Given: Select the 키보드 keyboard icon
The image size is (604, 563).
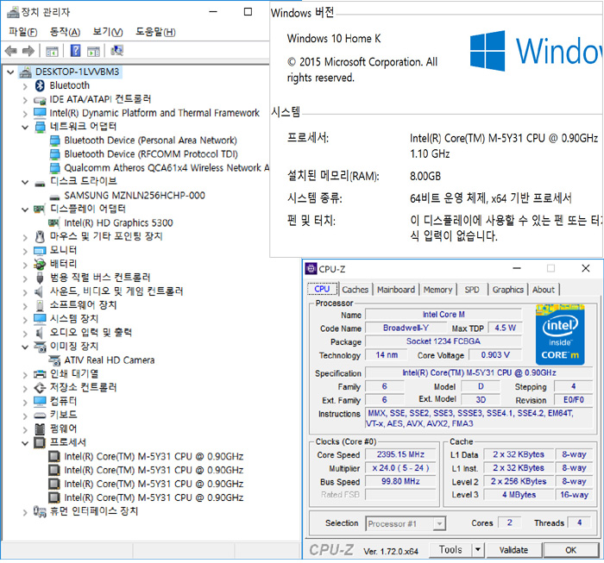Looking at the screenshot, I should [x=40, y=416].
